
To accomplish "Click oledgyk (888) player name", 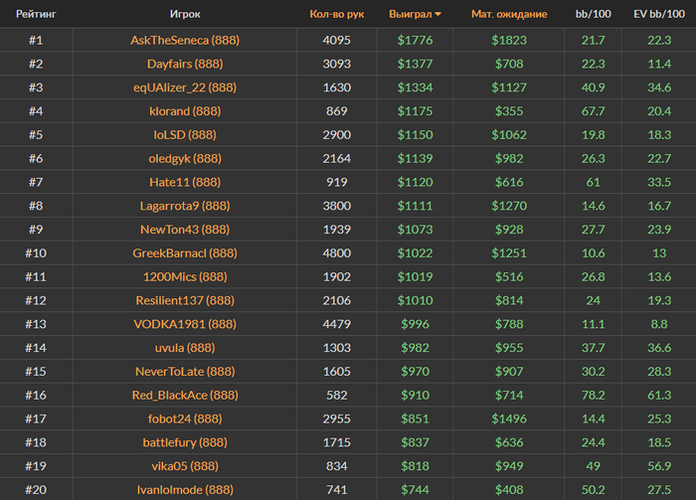I will [185, 158].
